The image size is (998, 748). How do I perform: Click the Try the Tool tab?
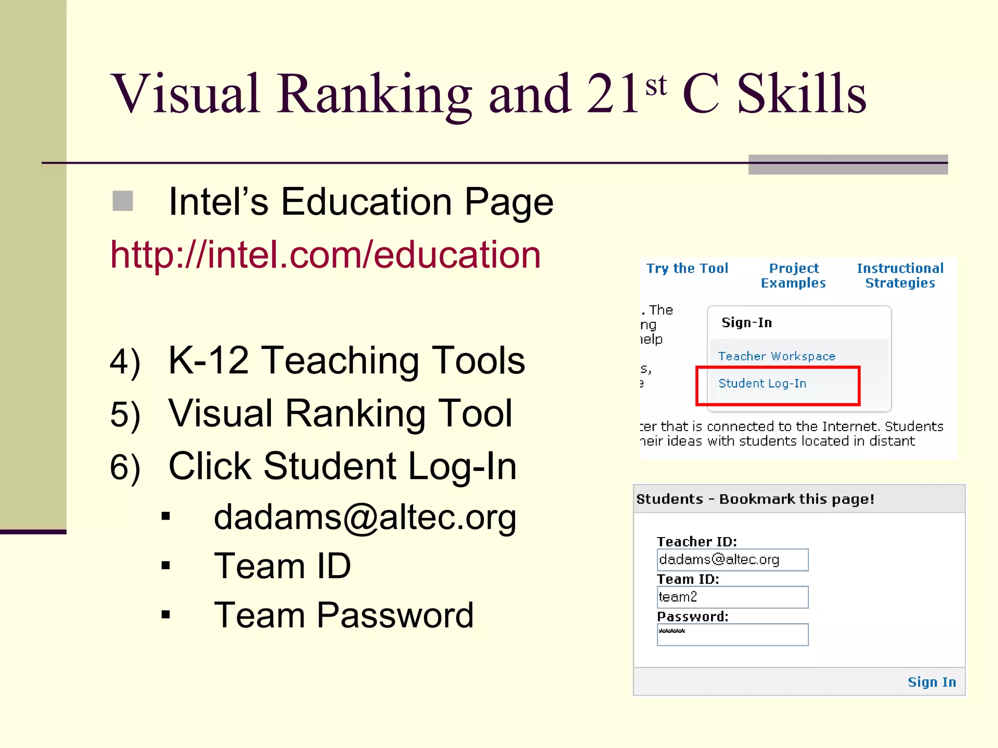[x=687, y=268]
